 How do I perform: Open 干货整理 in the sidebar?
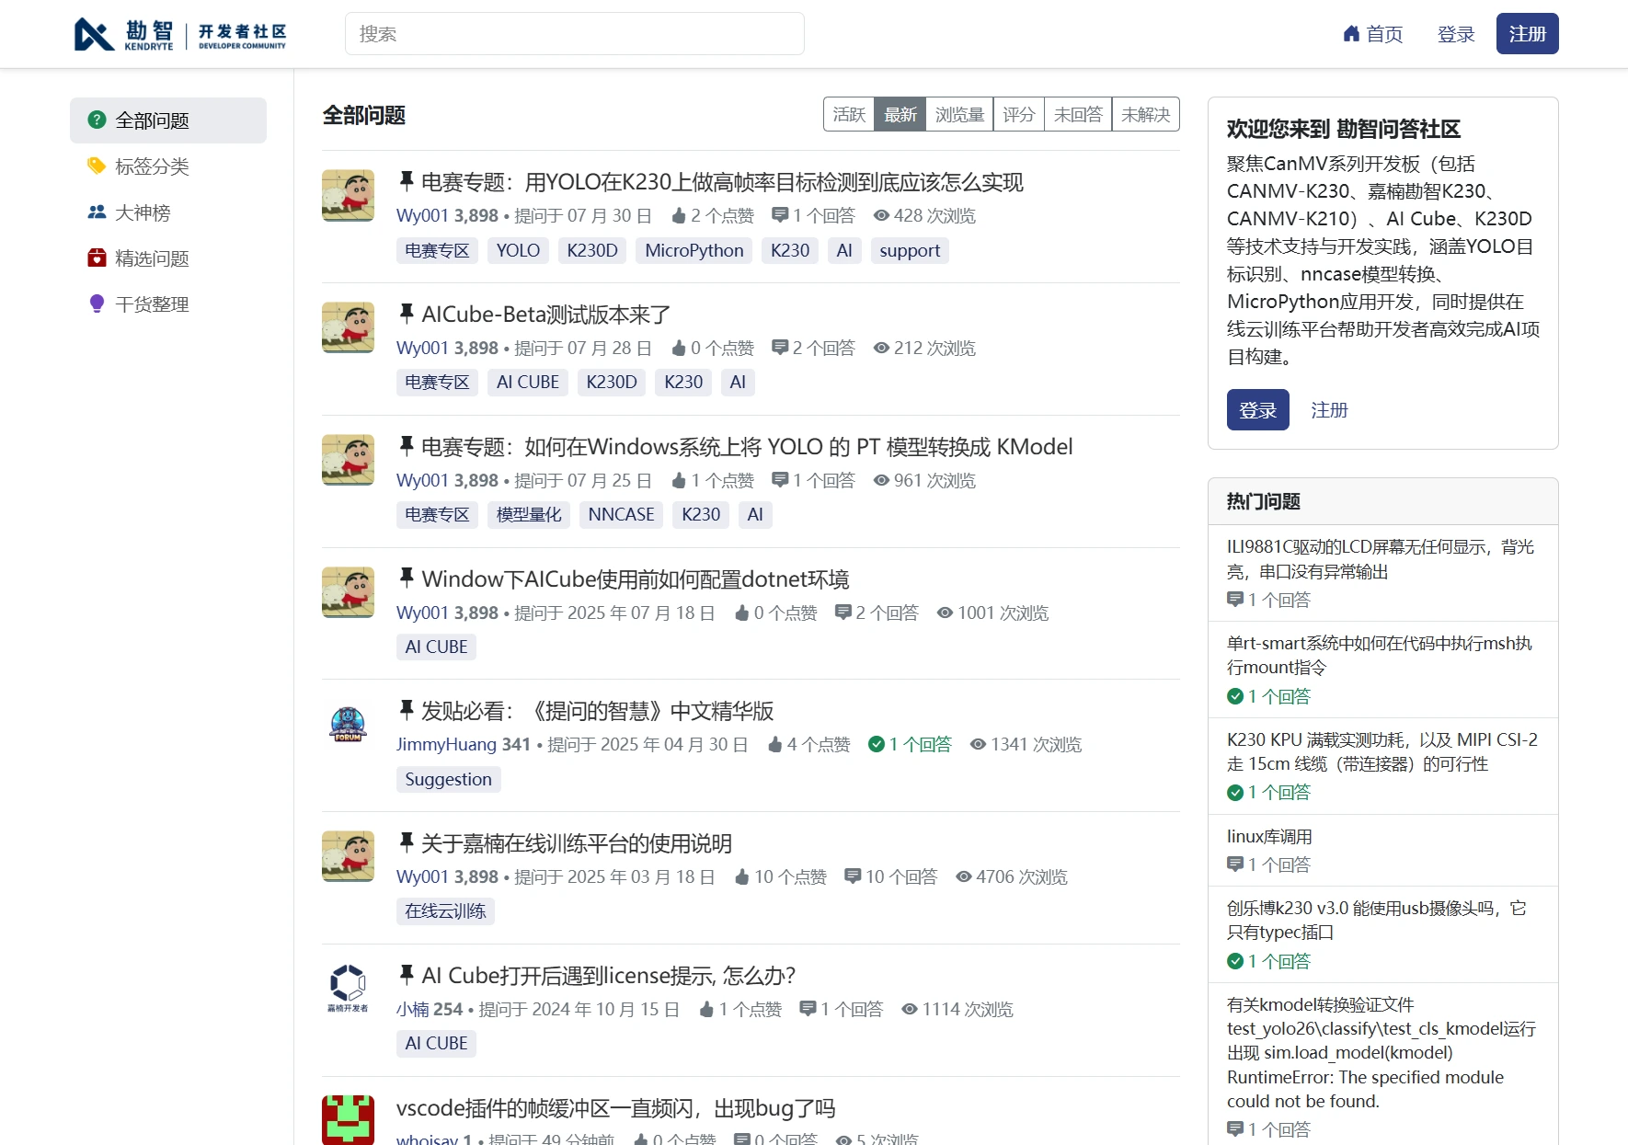coord(168,304)
